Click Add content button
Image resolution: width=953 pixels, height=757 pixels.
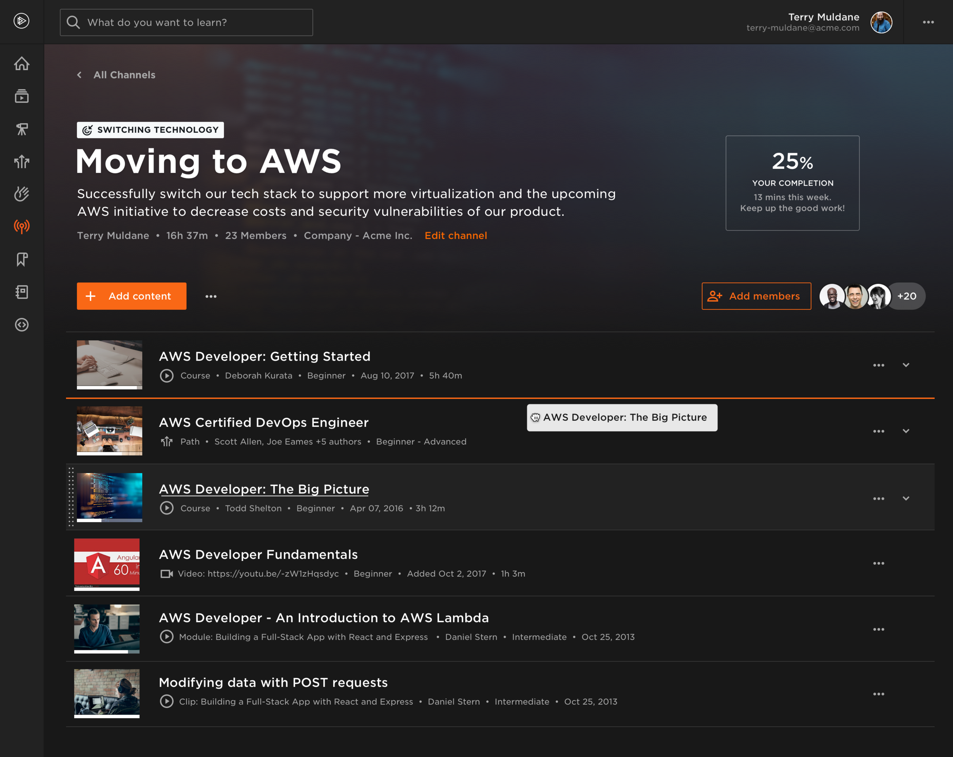pos(131,296)
